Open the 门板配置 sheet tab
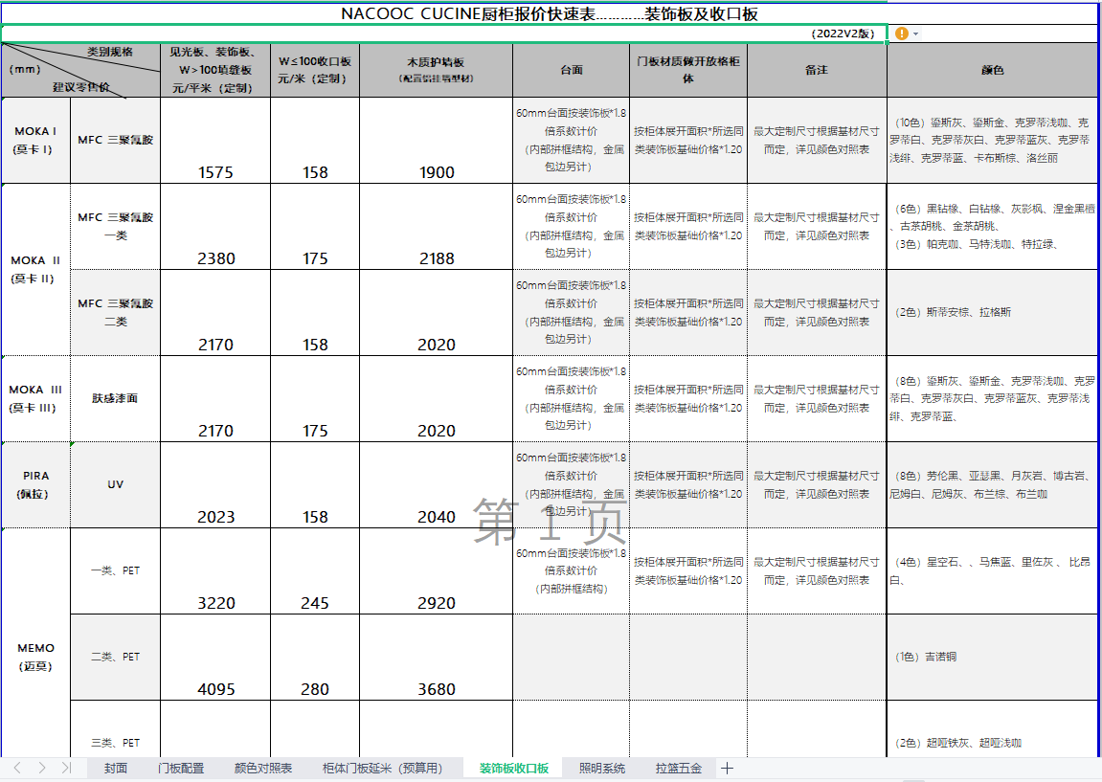Viewport: 1102px width, 782px height. (x=181, y=768)
